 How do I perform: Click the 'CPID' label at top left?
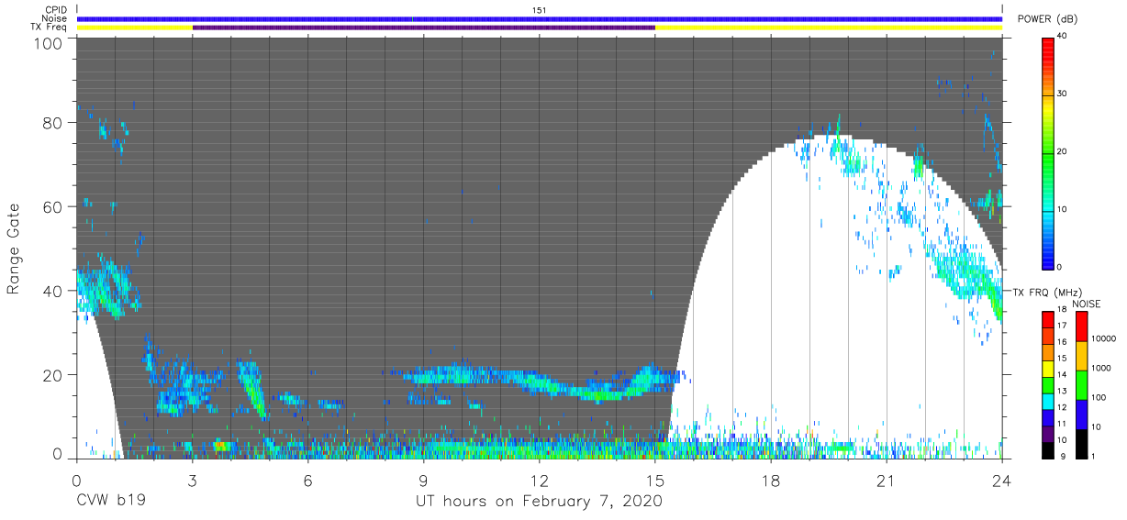pyautogui.click(x=56, y=10)
